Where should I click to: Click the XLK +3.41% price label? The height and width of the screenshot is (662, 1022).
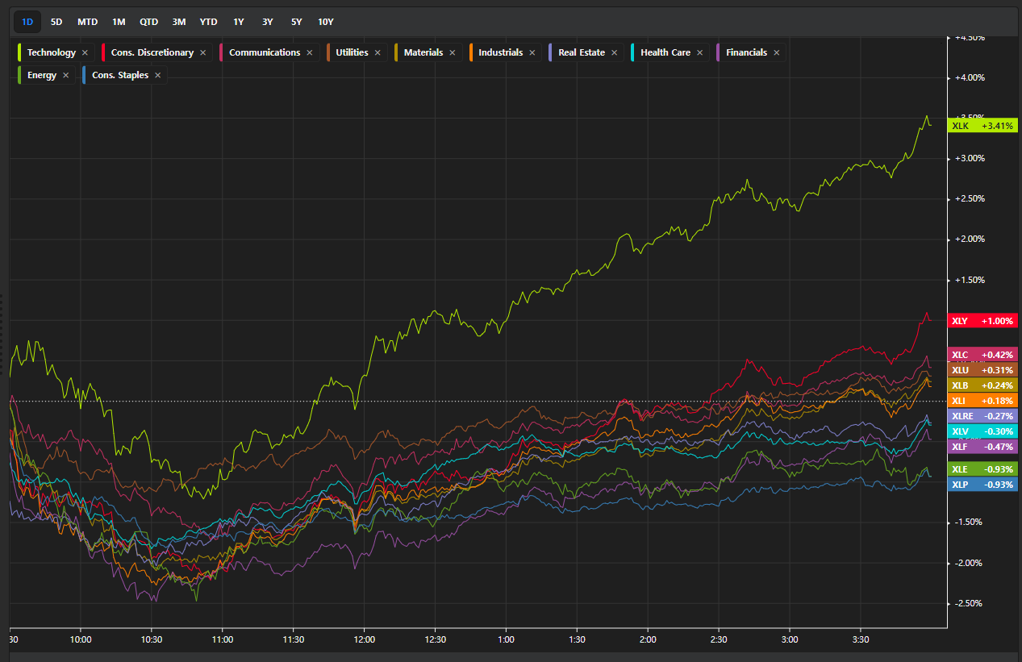(x=983, y=126)
